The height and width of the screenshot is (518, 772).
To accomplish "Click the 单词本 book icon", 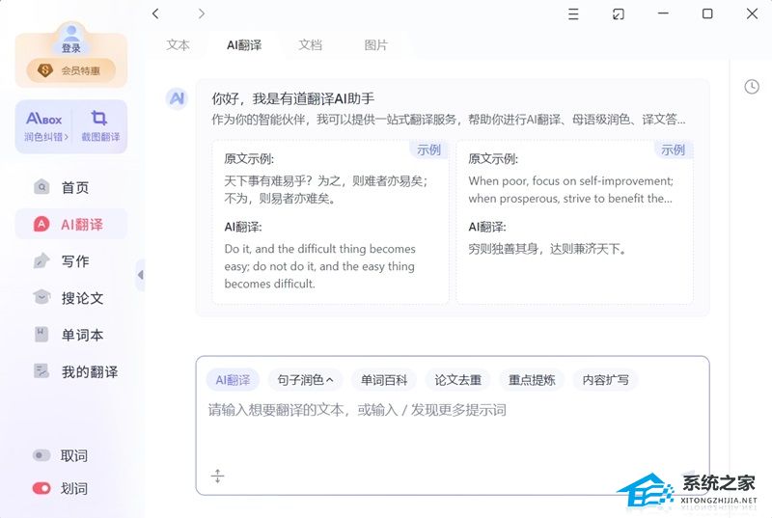I will point(41,335).
